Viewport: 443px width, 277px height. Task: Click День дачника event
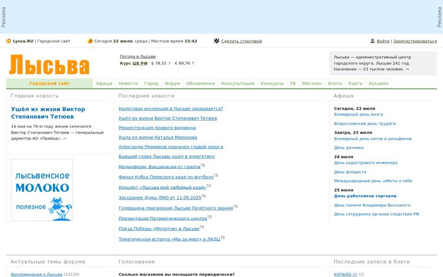(x=349, y=148)
